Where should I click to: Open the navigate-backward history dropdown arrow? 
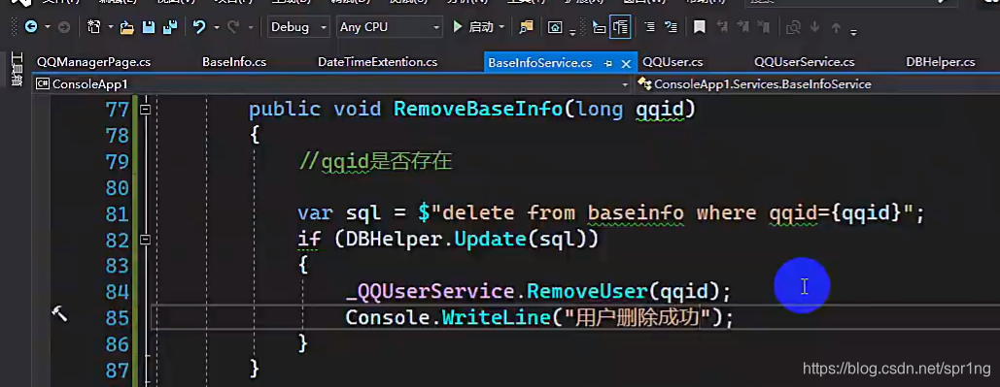point(47,27)
